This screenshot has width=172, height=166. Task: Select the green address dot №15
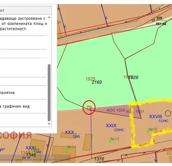pos(148,131)
